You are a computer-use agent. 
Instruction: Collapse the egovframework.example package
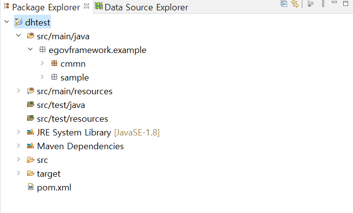point(30,49)
